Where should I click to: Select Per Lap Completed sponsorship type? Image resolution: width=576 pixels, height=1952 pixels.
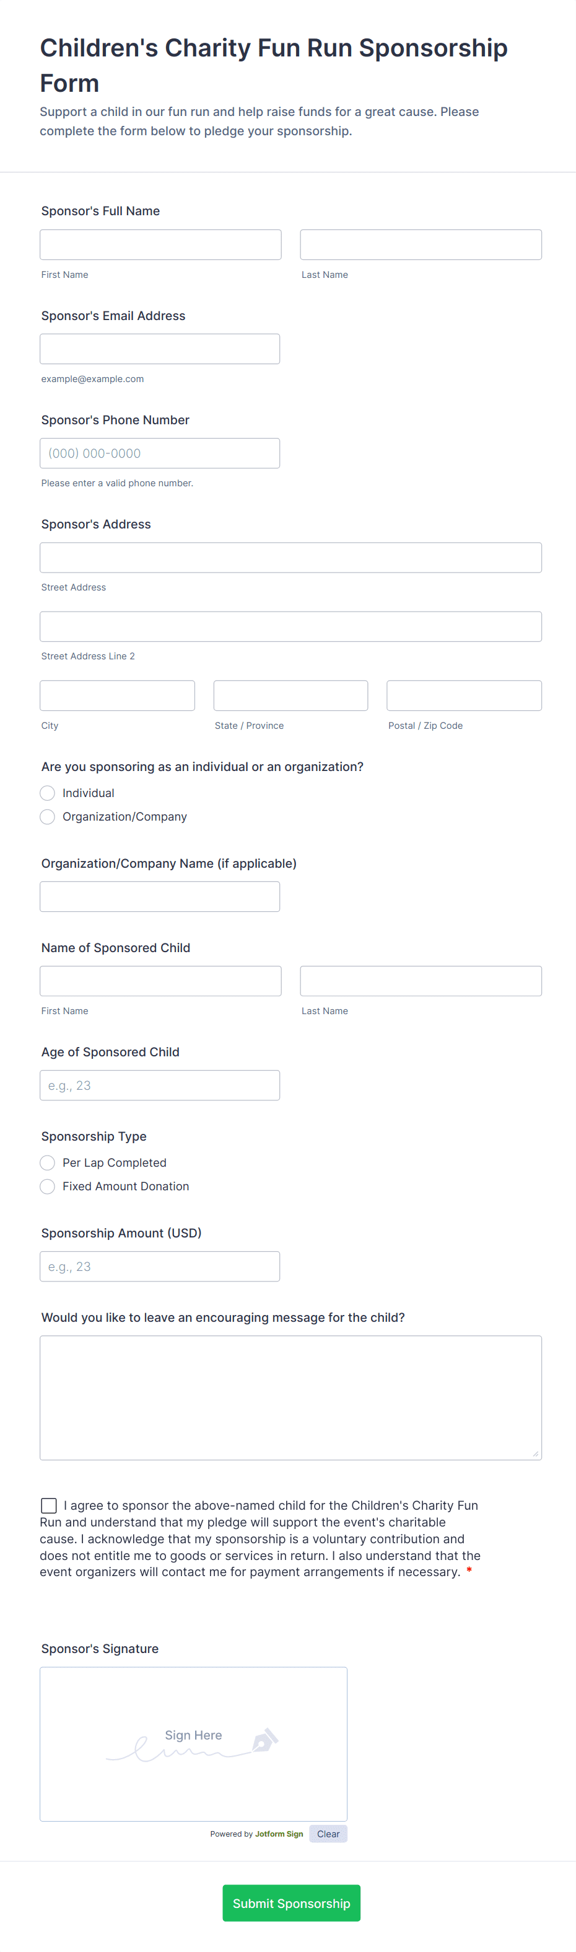tap(48, 1162)
